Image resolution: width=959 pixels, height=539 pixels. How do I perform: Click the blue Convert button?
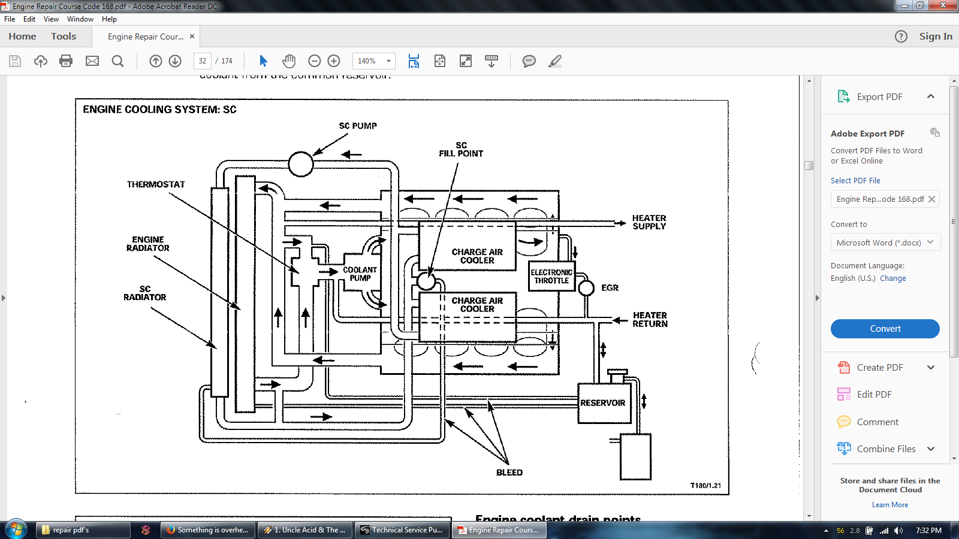tap(885, 329)
